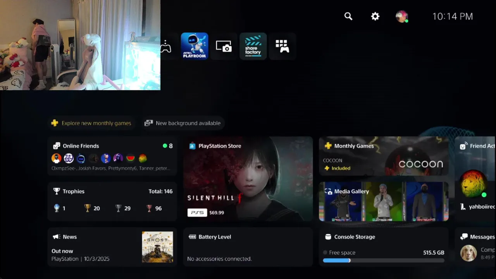Open the Ghost news cover thumbnail

157,247
